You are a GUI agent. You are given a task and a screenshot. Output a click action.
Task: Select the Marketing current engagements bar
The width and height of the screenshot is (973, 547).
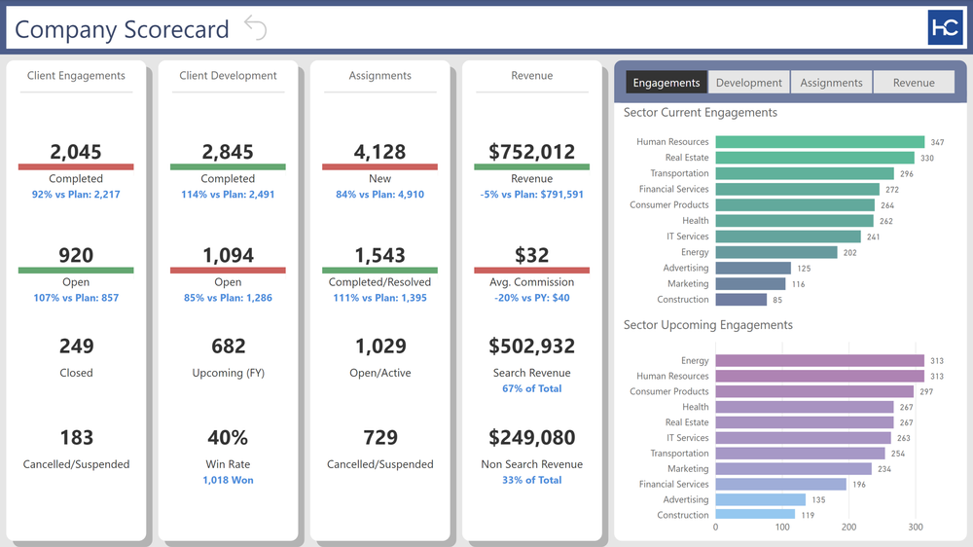click(750, 284)
